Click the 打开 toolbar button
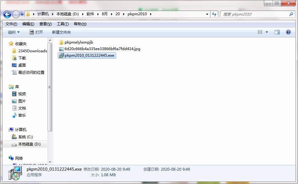Screen dimensions: 298x184 point(36,32)
